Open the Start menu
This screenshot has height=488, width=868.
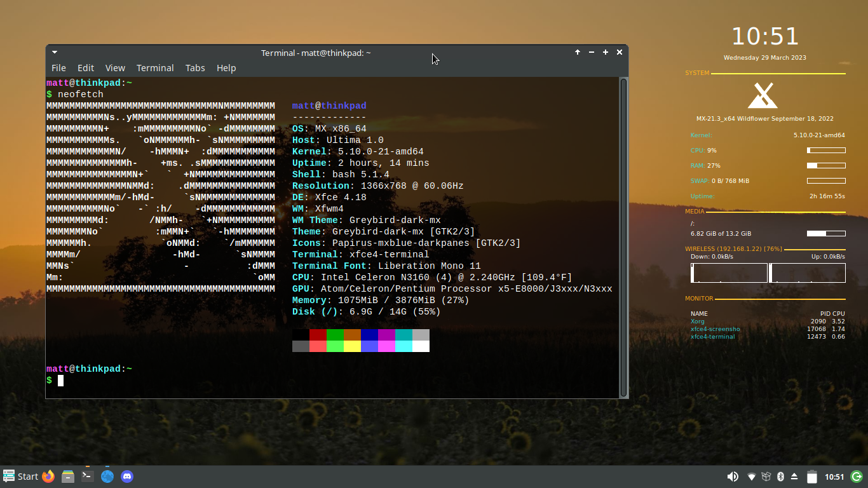(21, 477)
